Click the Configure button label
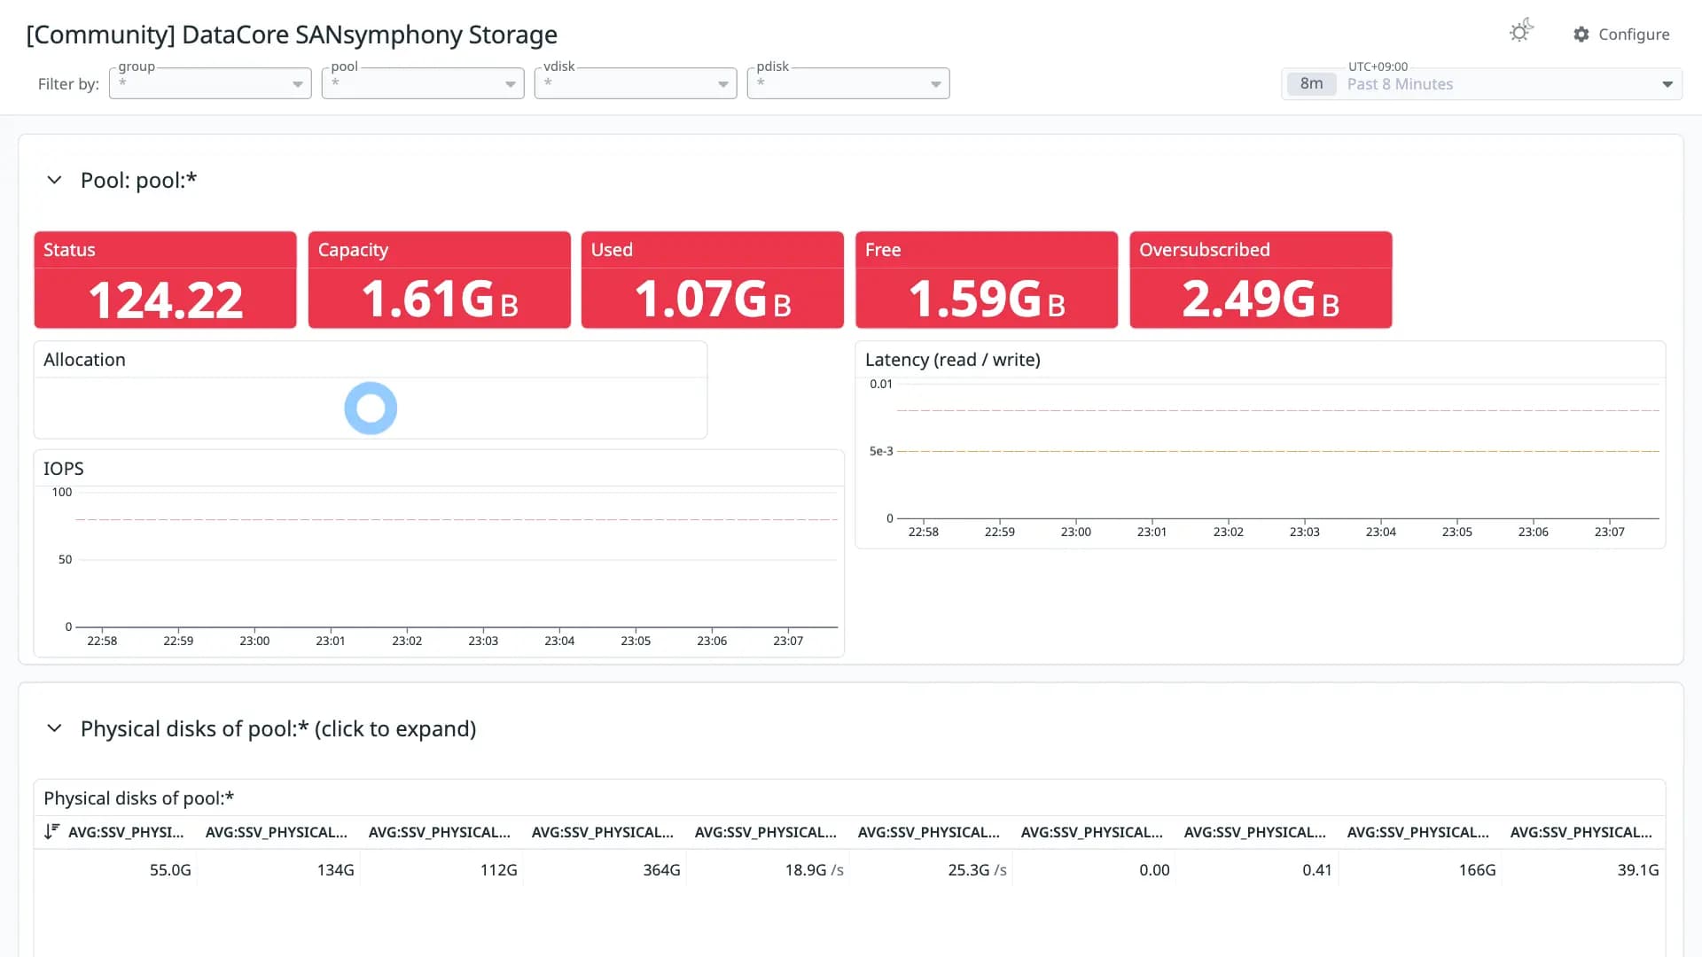The width and height of the screenshot is (1702, 957). tap(1634, 35)
